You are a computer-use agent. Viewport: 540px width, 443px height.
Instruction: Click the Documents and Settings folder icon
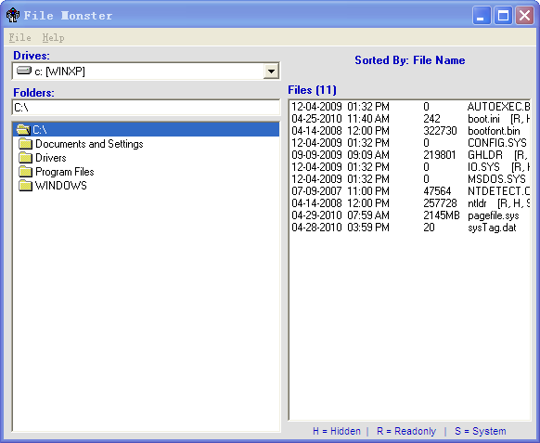point(25,144)
